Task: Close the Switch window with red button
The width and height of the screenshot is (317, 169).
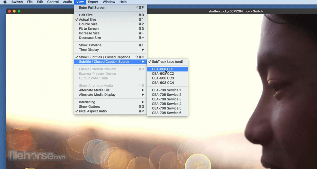Action: click(9, 11)
